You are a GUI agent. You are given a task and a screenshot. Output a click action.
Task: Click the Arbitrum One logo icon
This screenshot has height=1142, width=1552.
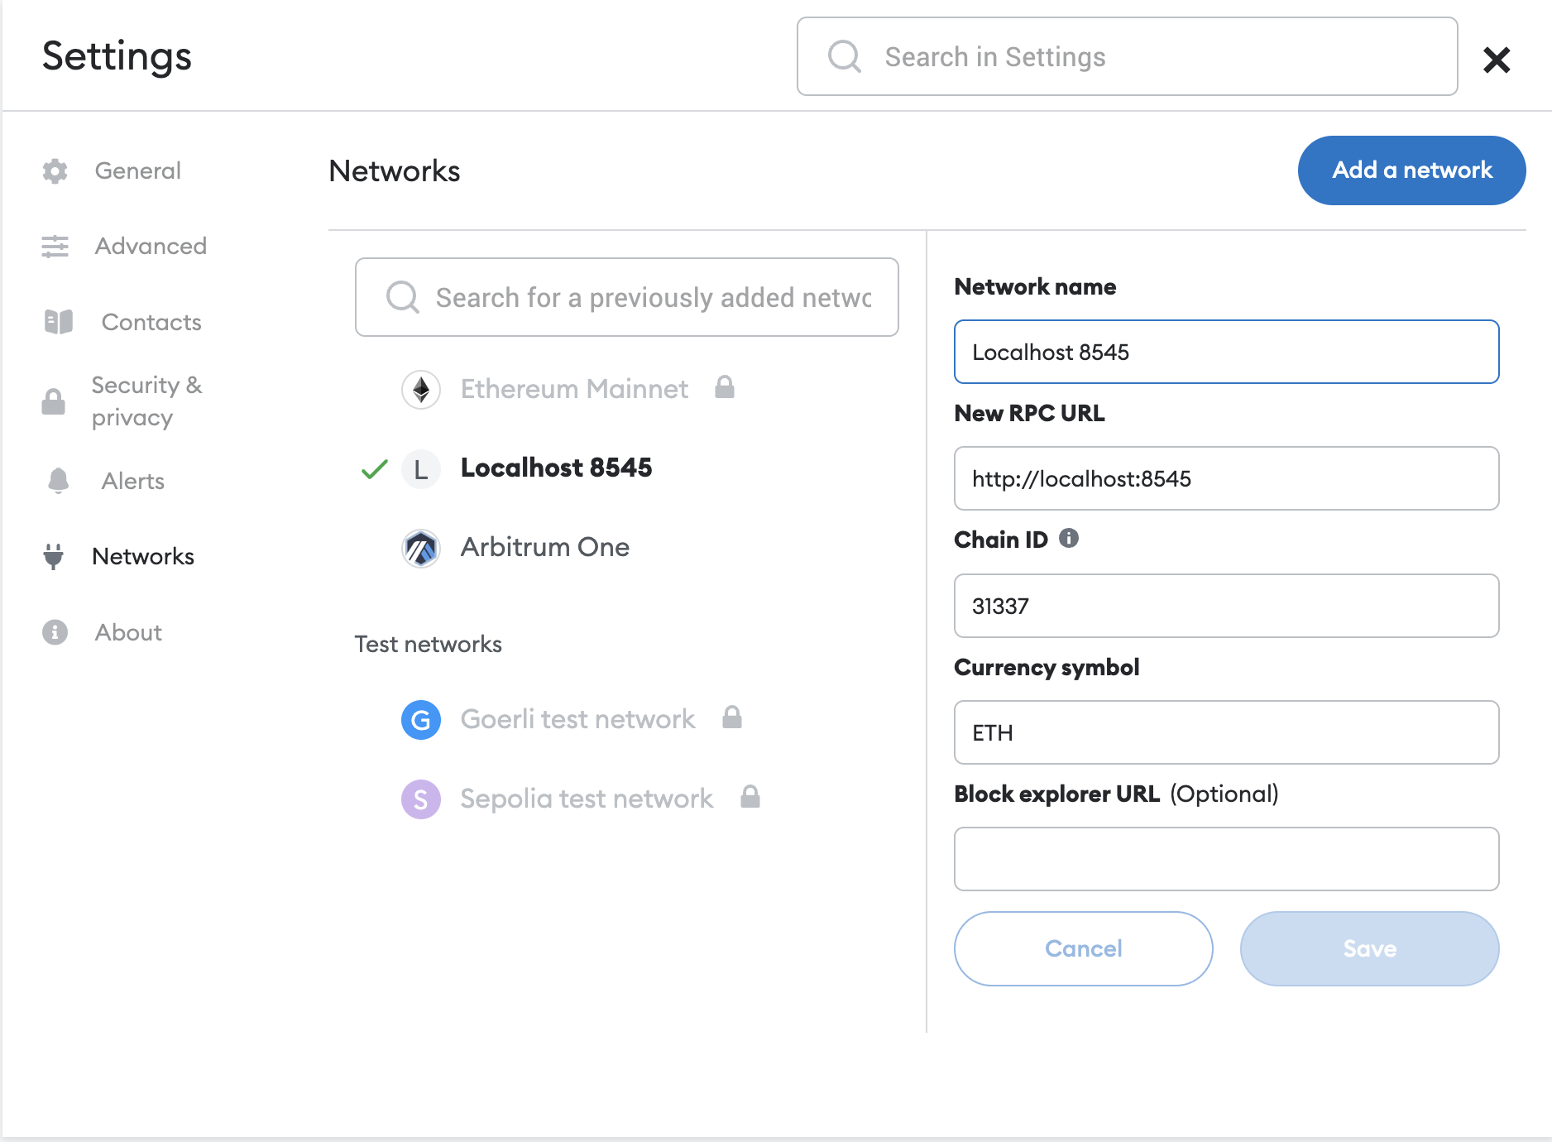click(x=421, y=548)
